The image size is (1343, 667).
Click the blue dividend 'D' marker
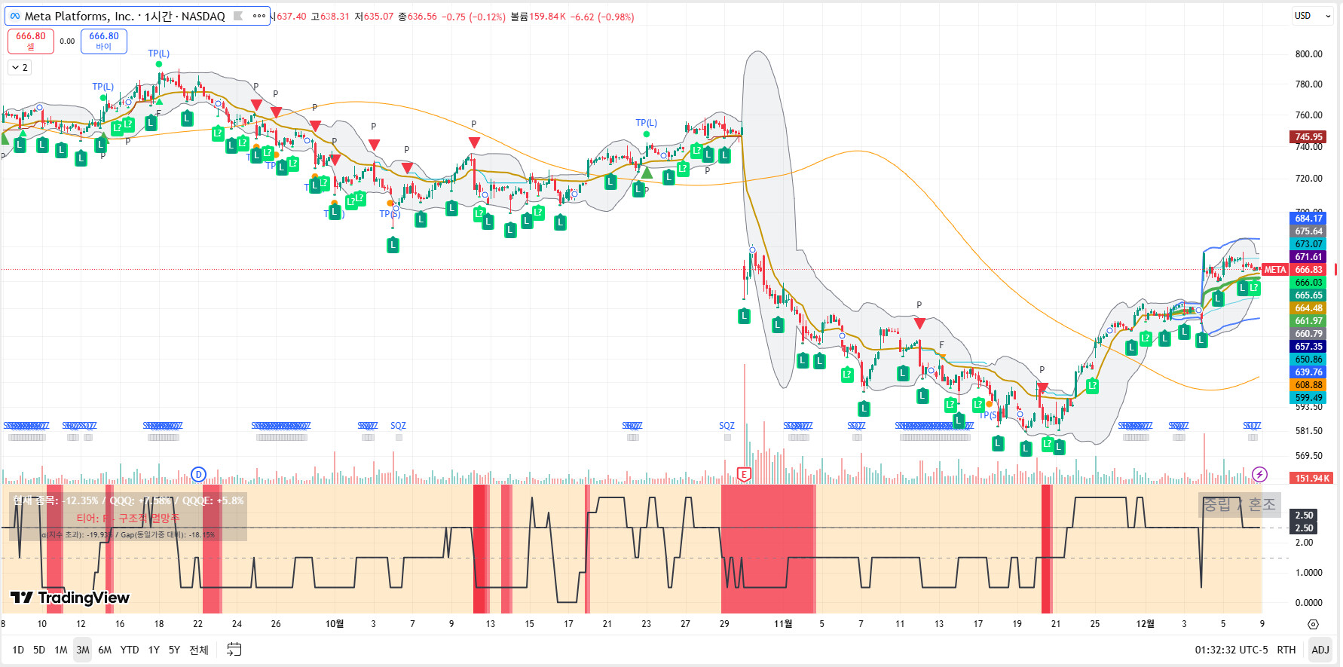(198, 474)
